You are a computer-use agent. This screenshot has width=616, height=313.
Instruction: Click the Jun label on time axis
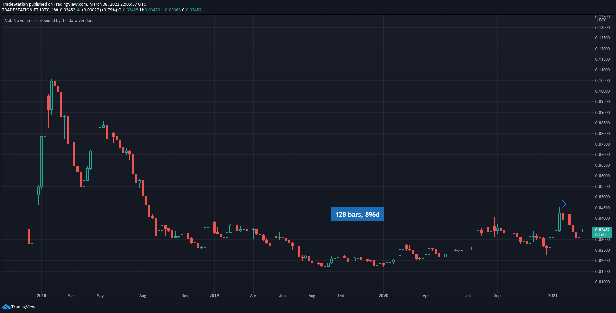(x=282, y=296)
